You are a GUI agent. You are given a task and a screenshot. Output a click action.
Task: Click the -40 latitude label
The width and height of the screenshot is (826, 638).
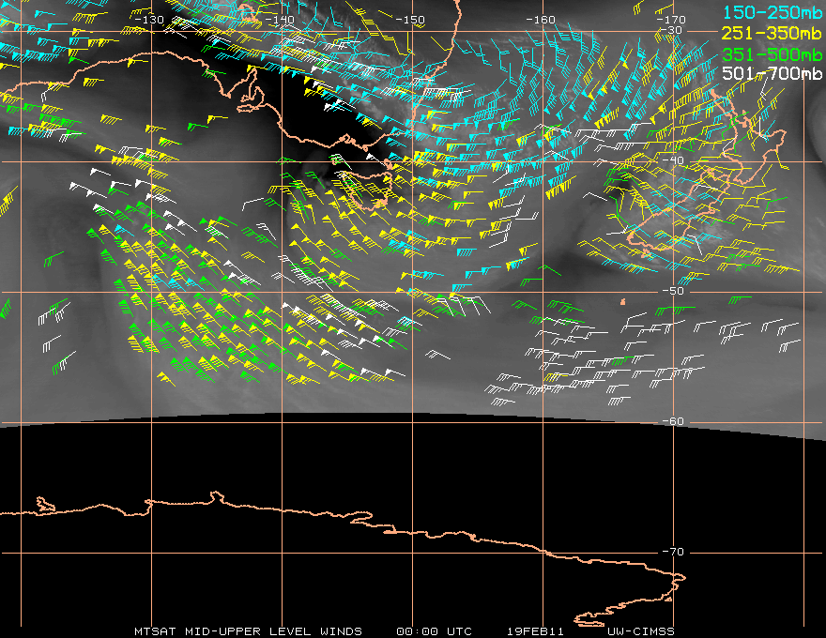click(x=673, y=160)
